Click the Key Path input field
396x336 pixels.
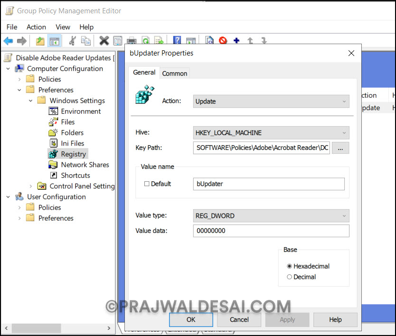pyautogui.click(x=262, y=148)
